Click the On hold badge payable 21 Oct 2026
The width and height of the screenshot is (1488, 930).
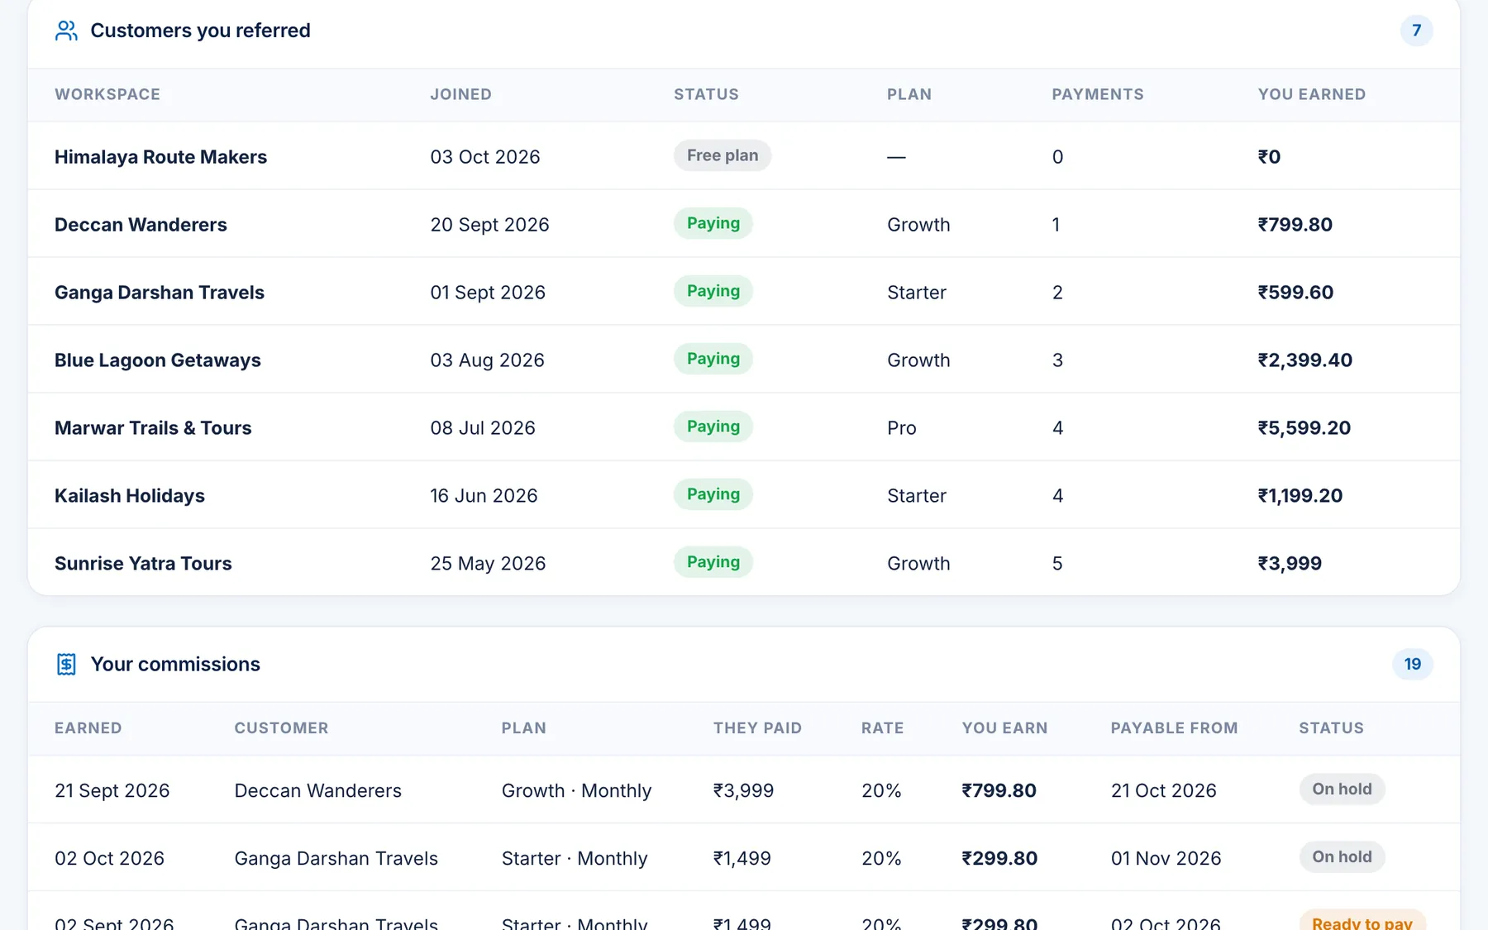pos(1342,789)
